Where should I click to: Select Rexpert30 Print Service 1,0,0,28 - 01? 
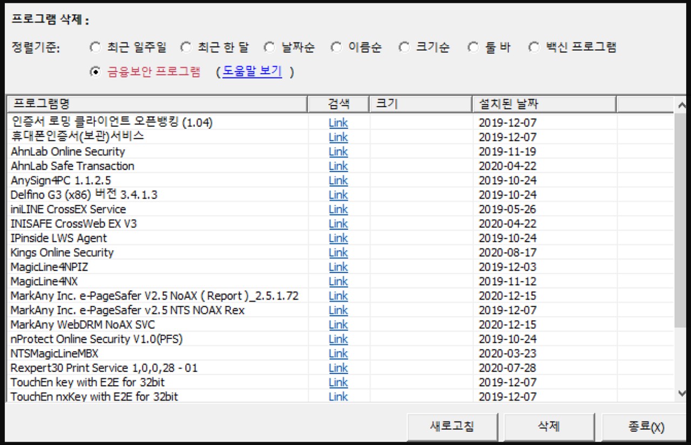[x=104, y=368]
